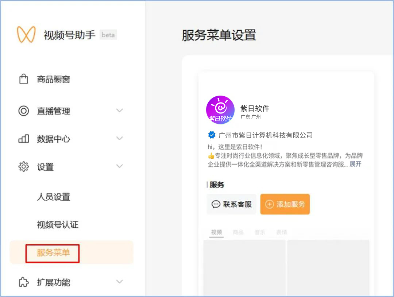394x297 pixels.
Task: Expand the 直播管理 chevron
Action: [x=120, y=111]
